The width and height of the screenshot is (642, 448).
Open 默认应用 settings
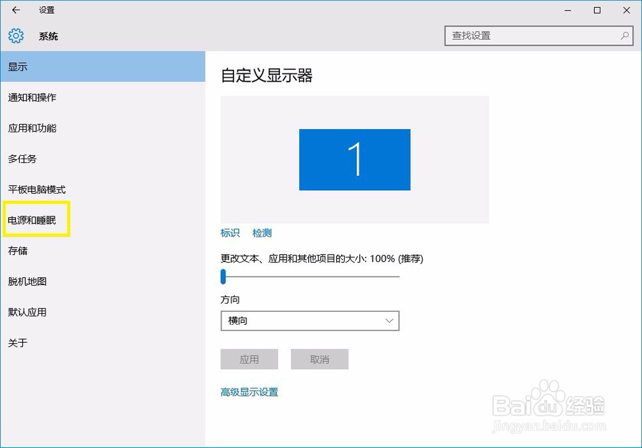(x=26, y=312)
